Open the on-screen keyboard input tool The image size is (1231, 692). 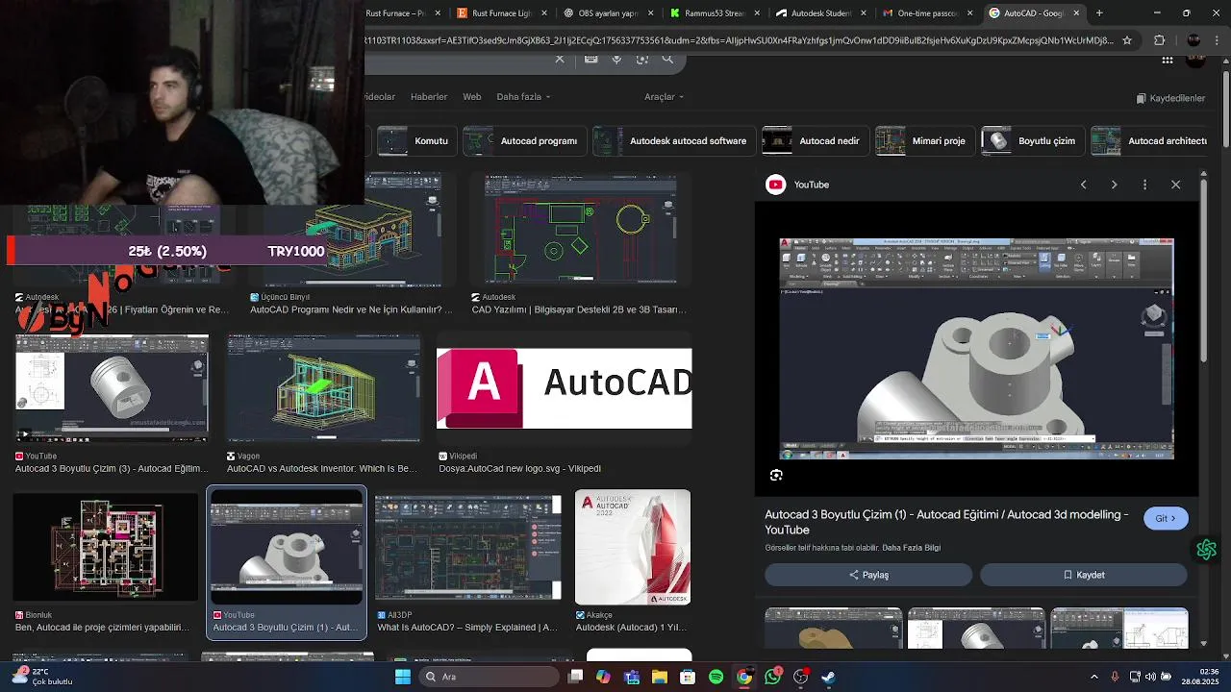[x=590, y=59]
